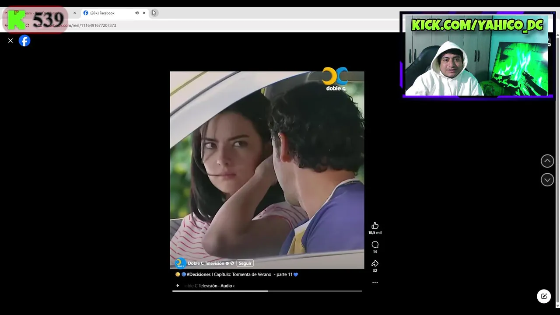Open the Doble C Televisión audio track
560x315 pixels.
point(209,286)
